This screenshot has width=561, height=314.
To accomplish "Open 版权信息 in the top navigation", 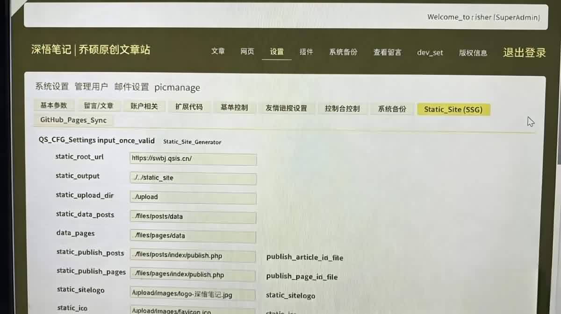I will (x=473, y=53).
